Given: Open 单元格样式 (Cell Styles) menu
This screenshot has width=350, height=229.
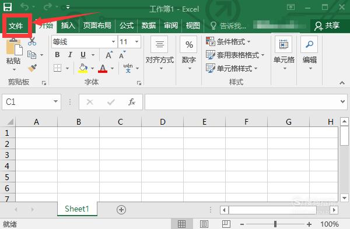Looking at the screenshot, I should [232, 68].
